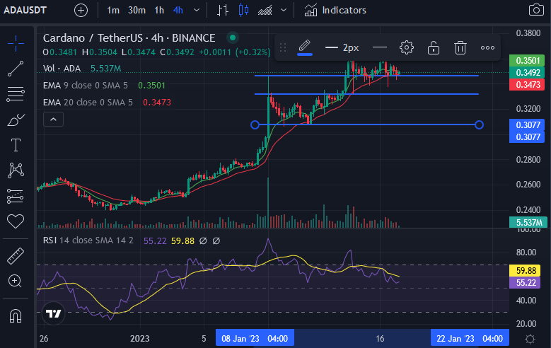Click the 22 Jan '23 04:00 time label
The height and width of the screenshot is (348, 551).
click(470, 339)
